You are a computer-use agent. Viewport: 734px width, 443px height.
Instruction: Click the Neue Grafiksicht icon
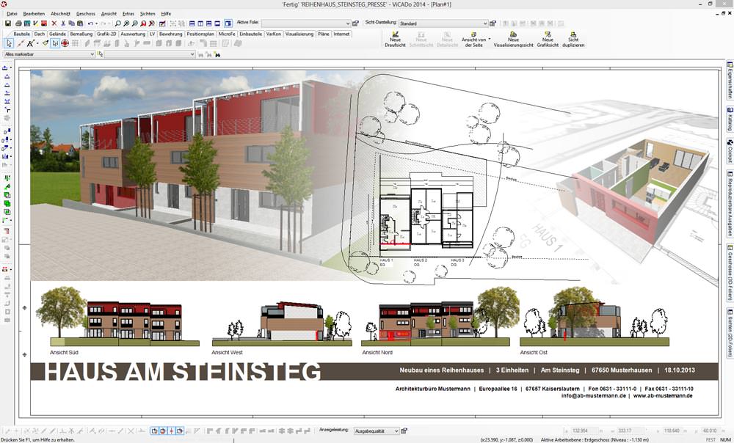pyautogui.click(x=548, y=40)
